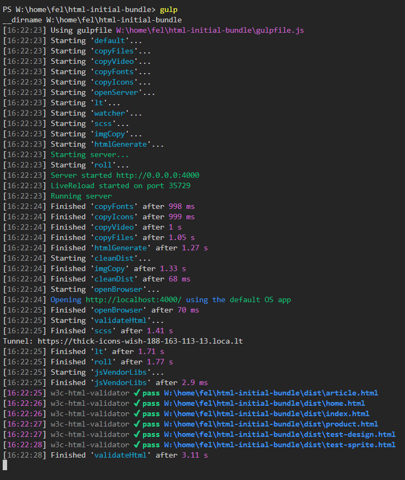
Task: Click the green 'Running server' text
Action: tap(81, 196)
